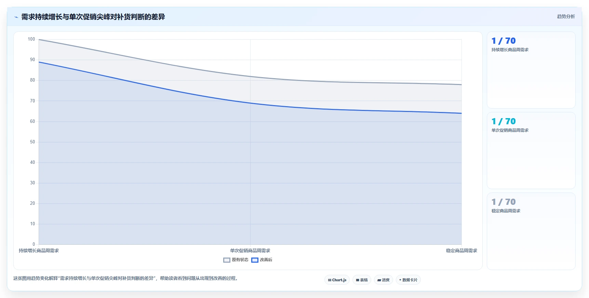This screenshot has width=589, height=298.
Task: Click the description text below the chart
Action: coord(125,278)
